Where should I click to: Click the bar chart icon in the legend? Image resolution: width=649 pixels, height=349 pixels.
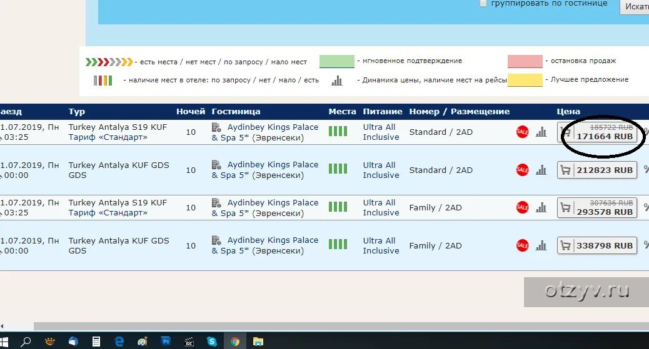(x=337, y=80)
